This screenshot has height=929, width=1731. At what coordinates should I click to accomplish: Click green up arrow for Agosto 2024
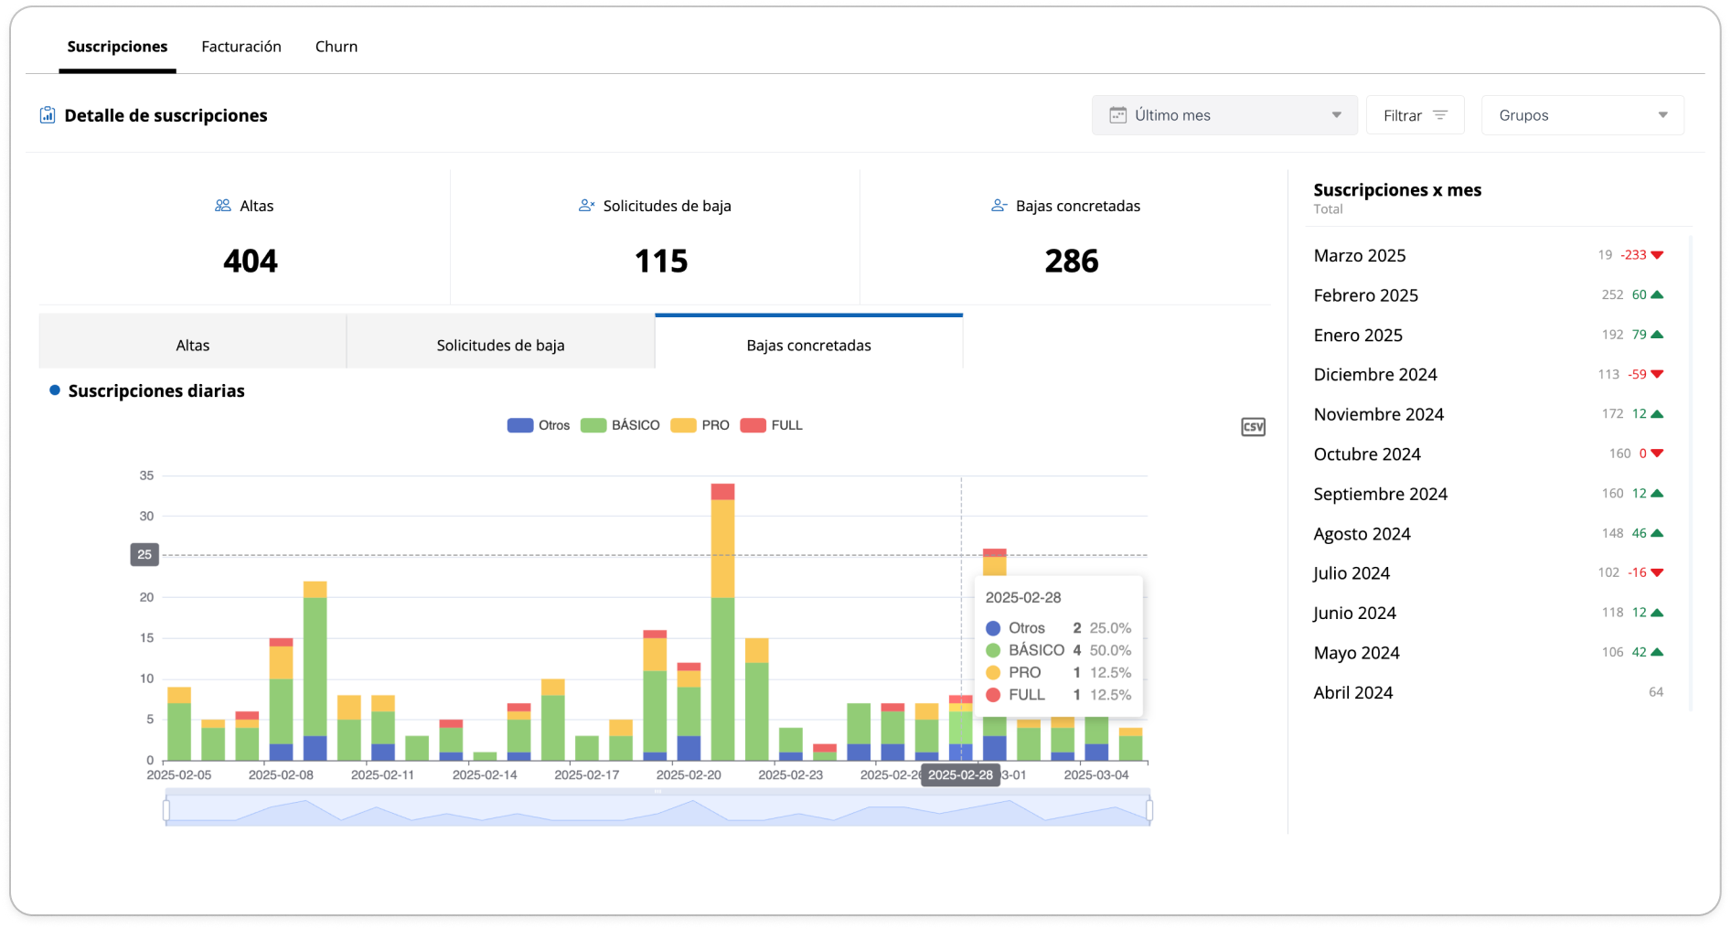coord(1657,533)
